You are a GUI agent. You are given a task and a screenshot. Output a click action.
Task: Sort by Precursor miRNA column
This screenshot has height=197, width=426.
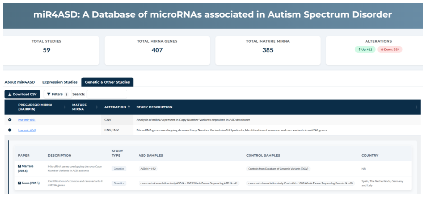(x=42, y=107)
